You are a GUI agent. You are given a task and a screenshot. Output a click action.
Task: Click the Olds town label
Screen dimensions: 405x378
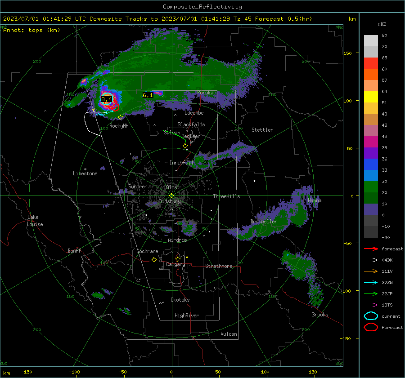171,187
